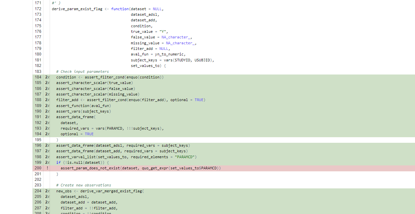This screenshot has width=415, height=214.
Task: Click the exclamation mark on line 200
Action: coord(47,168)
